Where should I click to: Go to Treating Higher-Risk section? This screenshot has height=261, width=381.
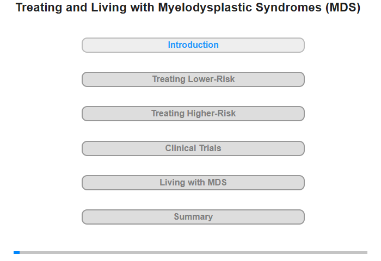[193, 114]
